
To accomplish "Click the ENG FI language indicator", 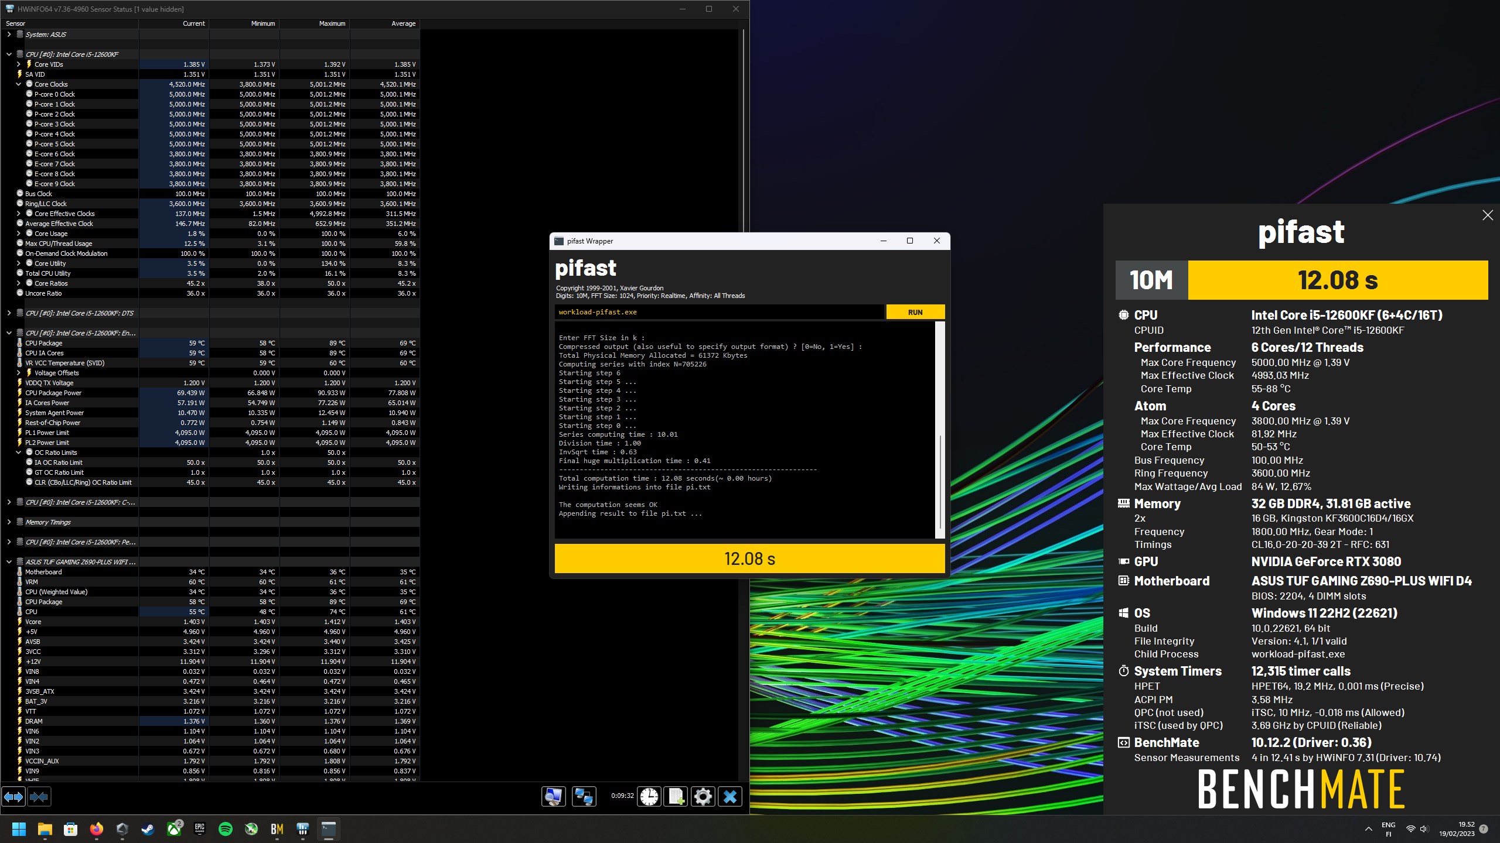I will [1389, 829].
